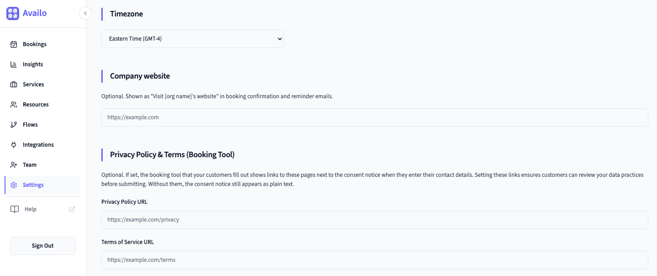The image size is (657, 276).
Task: Click the Company website URL field
Action: (374, 117)
